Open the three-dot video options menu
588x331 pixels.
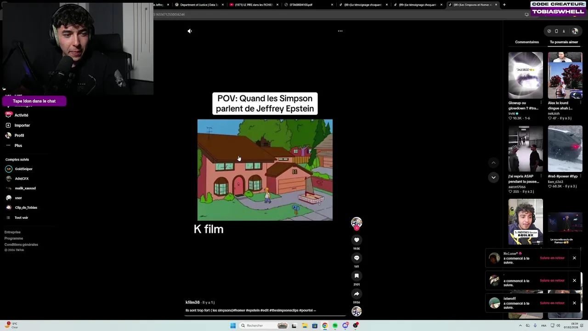pos(340,31)
